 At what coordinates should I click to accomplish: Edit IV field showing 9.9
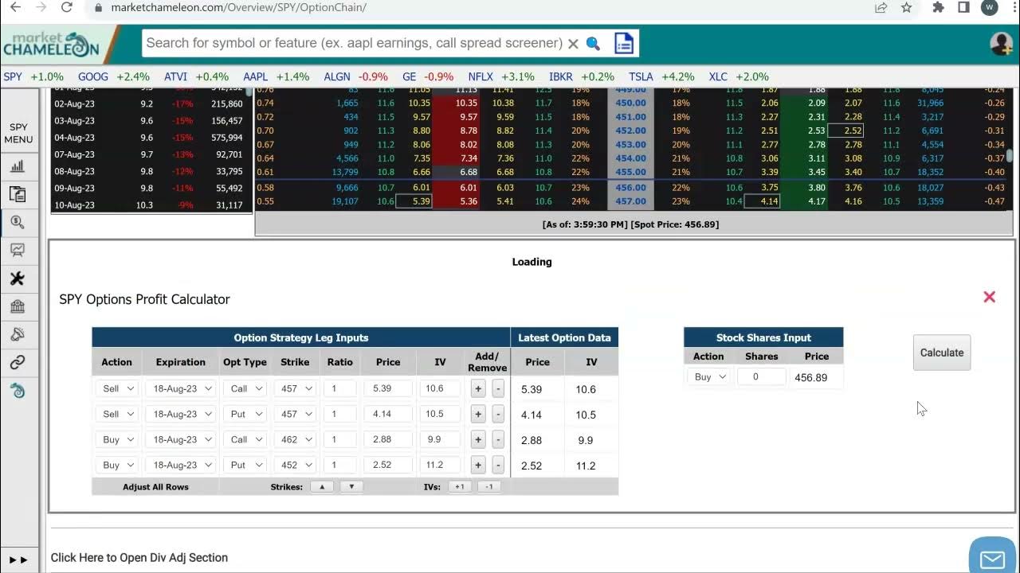(440, 439)
